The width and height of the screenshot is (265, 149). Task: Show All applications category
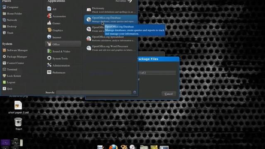pos(63,9)
